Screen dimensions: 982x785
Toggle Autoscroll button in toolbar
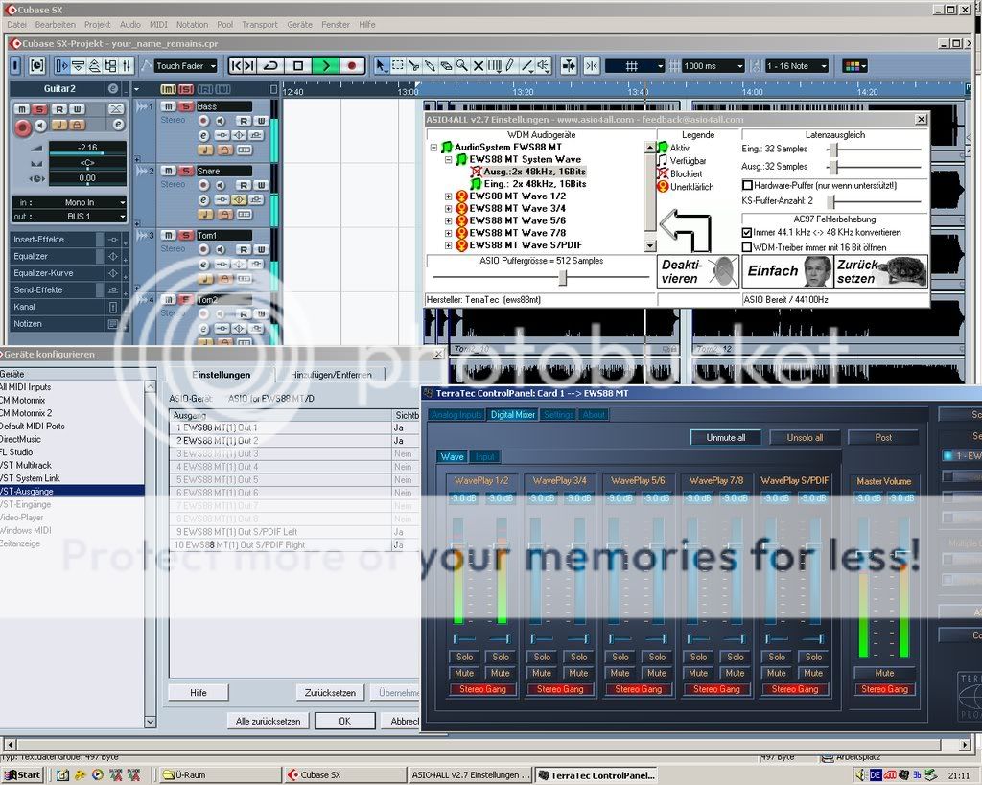569,66
